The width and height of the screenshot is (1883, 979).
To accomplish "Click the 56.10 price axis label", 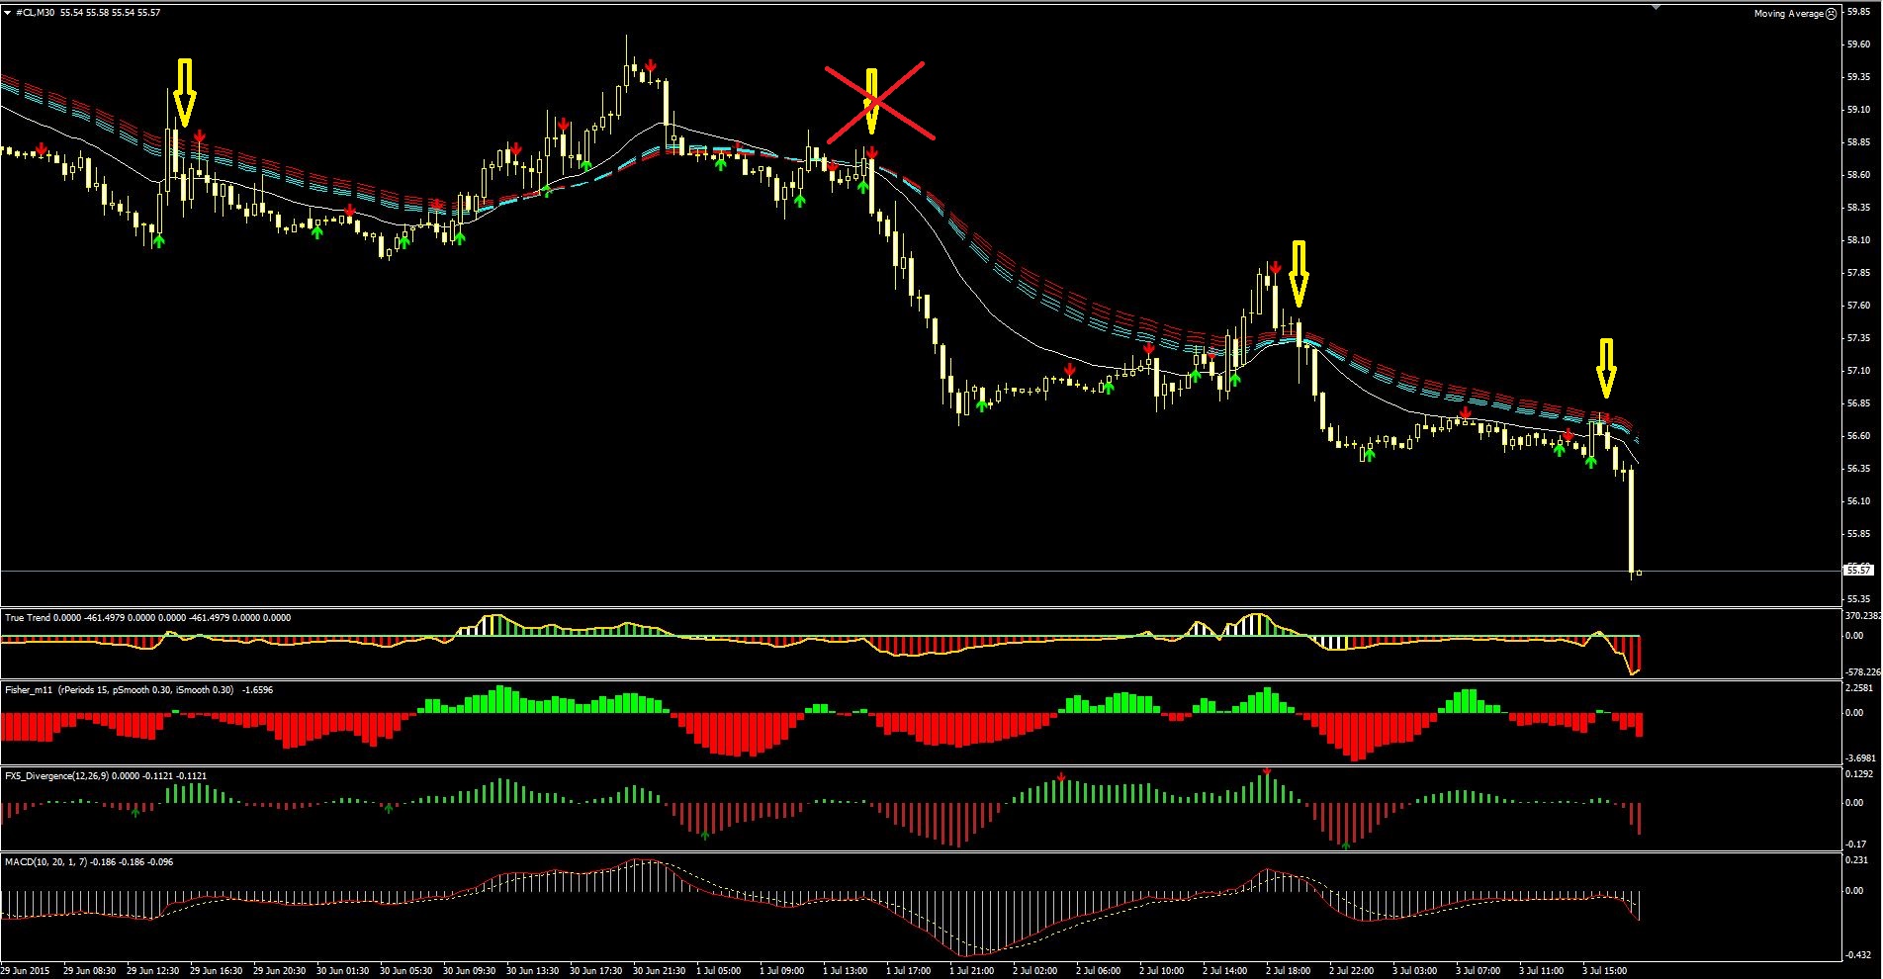I will click(x=1858, y=501).
